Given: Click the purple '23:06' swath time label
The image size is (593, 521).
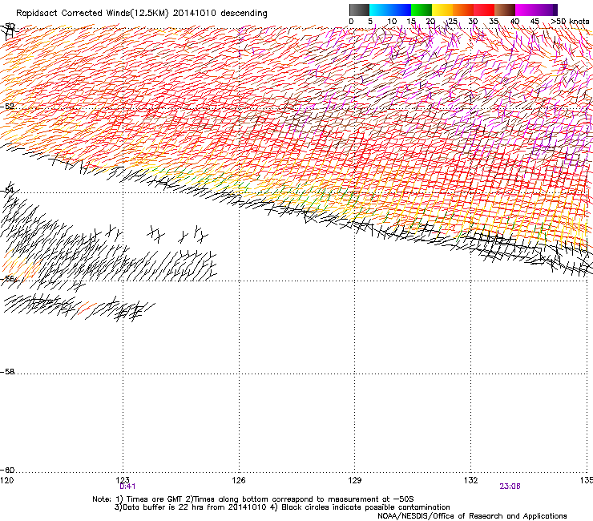Looking at the screenshot, I should coord(510,487).
